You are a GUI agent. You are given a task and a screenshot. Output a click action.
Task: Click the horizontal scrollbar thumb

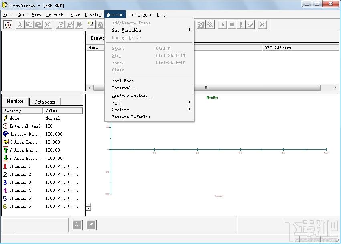tap(207, 87)
